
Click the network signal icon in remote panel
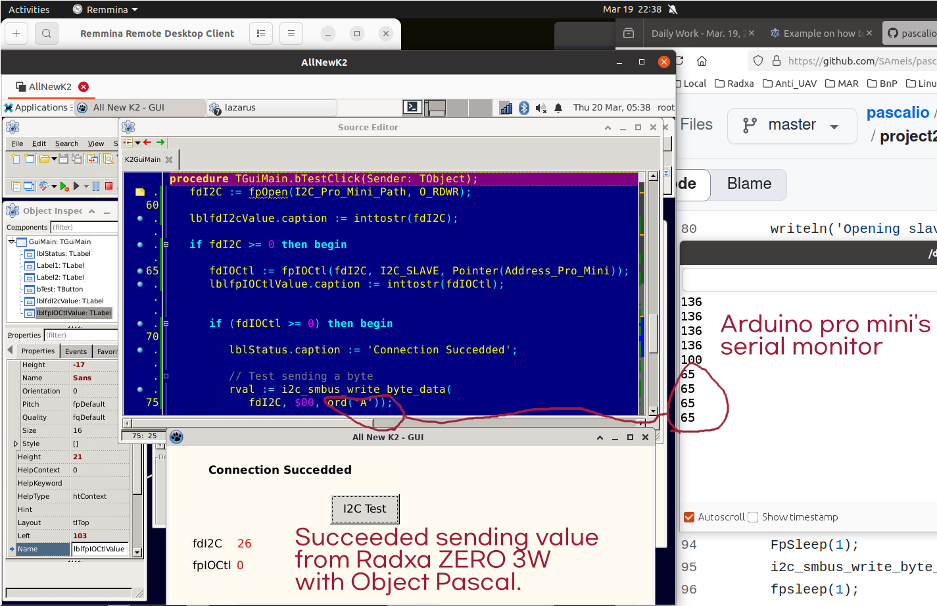click(506, 108)
